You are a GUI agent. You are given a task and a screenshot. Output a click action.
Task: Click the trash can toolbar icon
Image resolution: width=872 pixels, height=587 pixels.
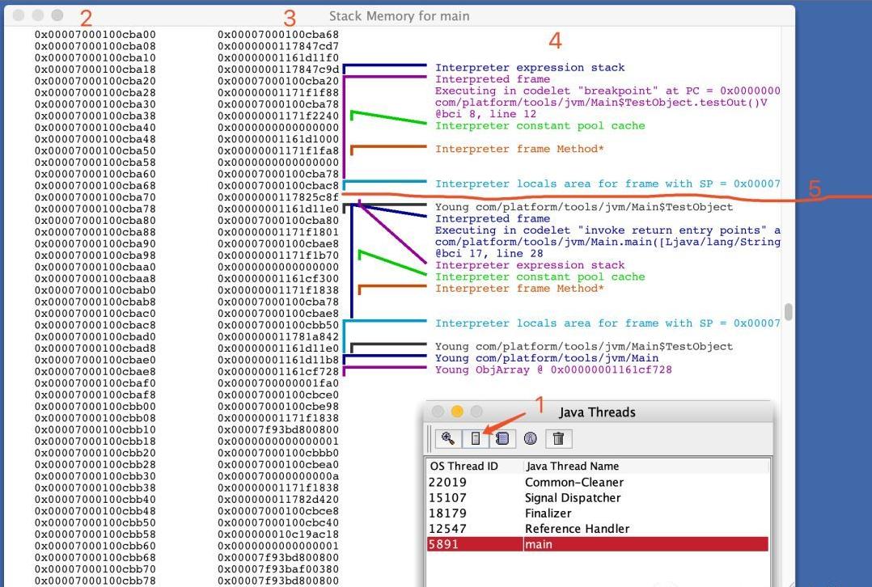click(x=558, y=438)
